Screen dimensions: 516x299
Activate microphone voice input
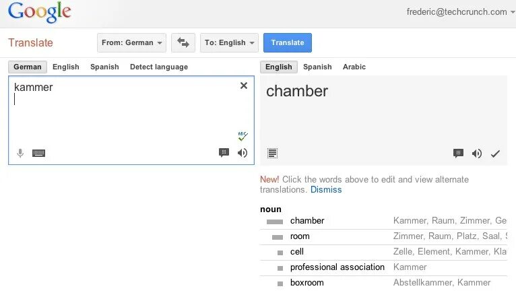coord(20,153)
